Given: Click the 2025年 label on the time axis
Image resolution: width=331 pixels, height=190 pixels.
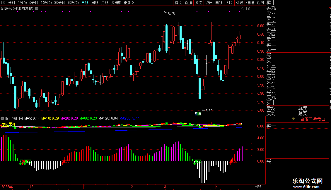Looking at the screenshot, I should pos(7,186).
